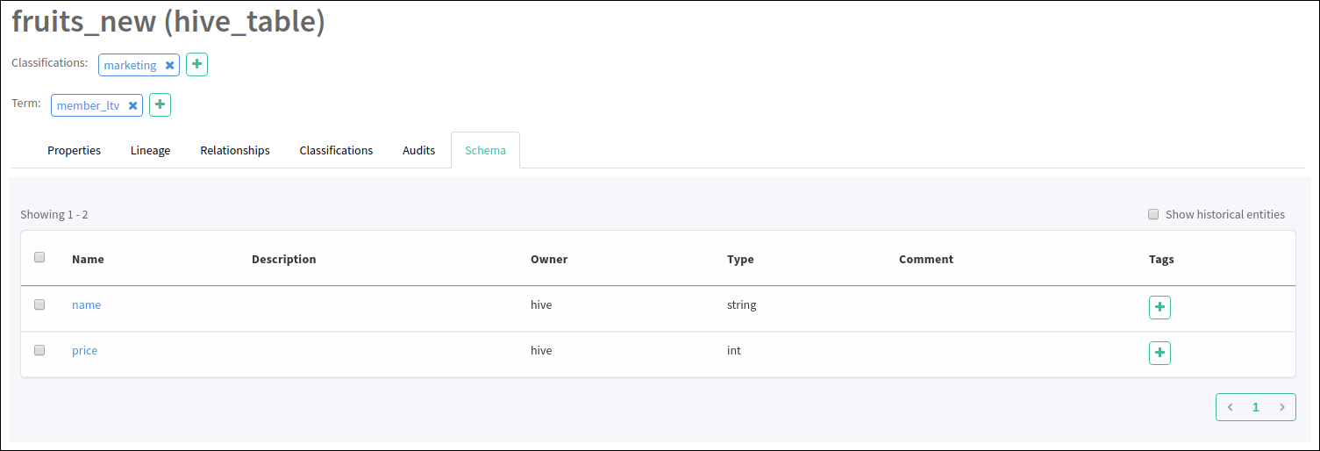Enable Show historical entities checkbox
The width and height of the screenshot is (1320, 451).
point(1153,214)
